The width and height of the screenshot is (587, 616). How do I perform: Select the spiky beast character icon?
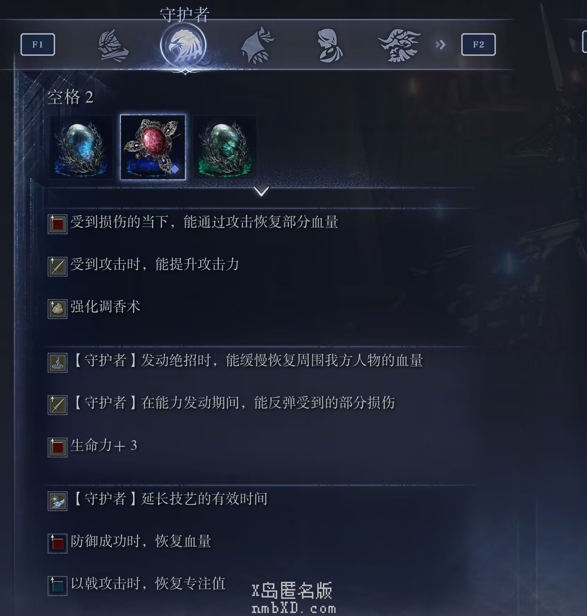tap(399, 45)
